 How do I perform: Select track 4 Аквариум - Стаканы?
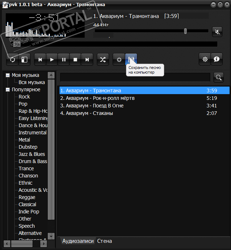[145, 113]
